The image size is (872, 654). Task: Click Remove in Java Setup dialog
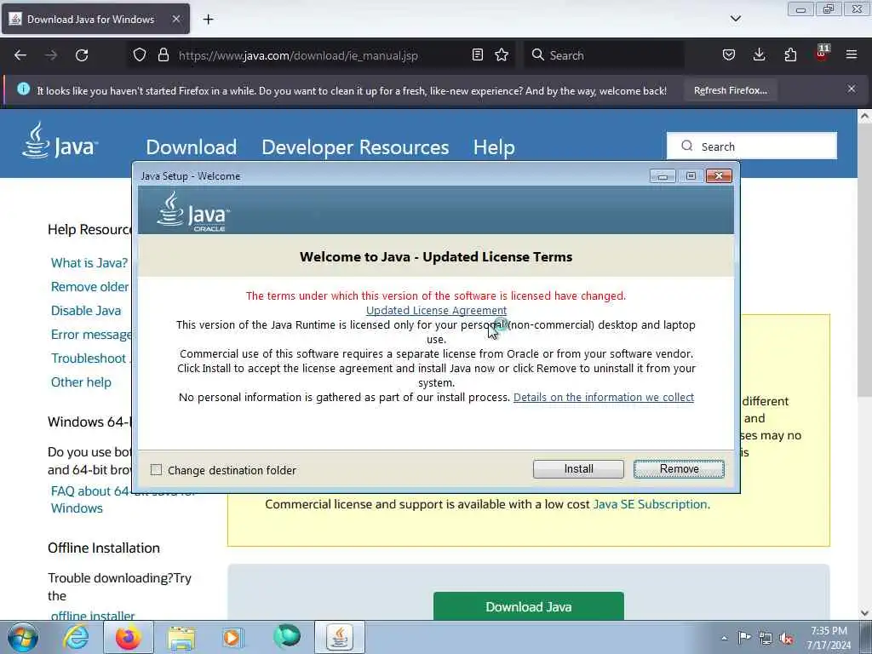[x=679, y=469]
